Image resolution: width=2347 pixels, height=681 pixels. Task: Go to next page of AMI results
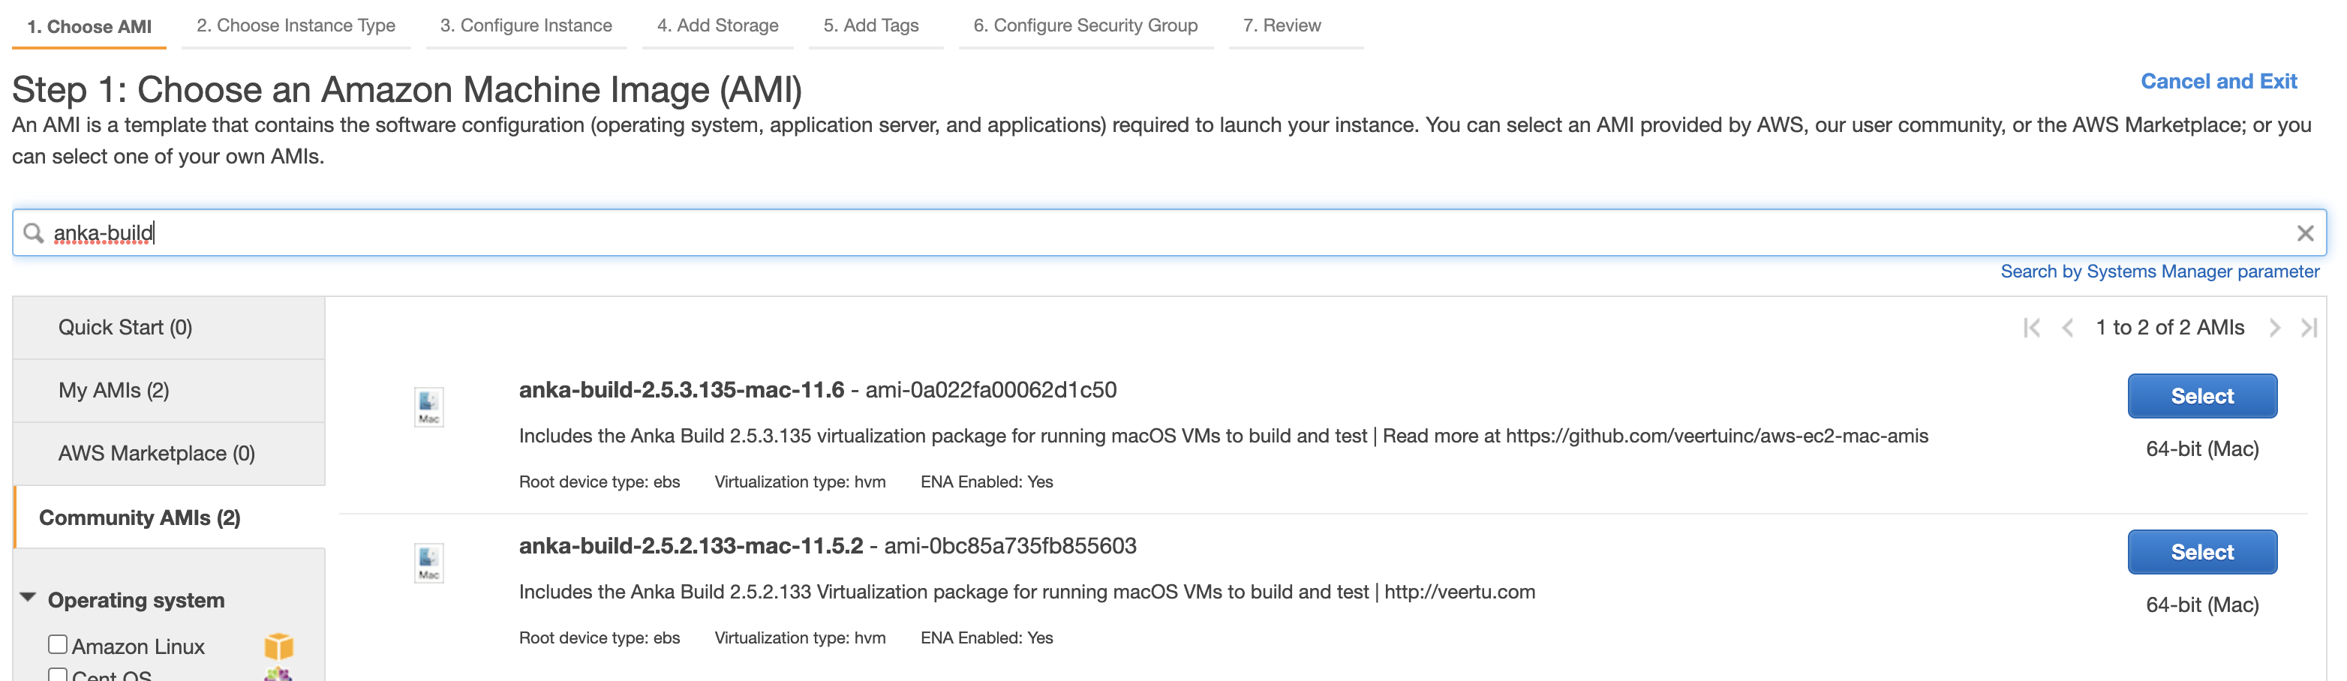(x=2274, y=328)
